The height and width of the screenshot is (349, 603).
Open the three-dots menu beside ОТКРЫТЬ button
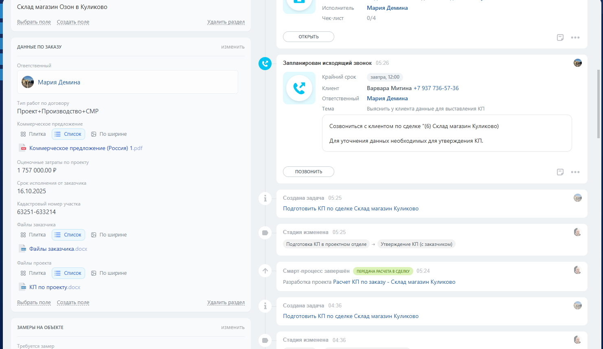[x=575, y=38]
